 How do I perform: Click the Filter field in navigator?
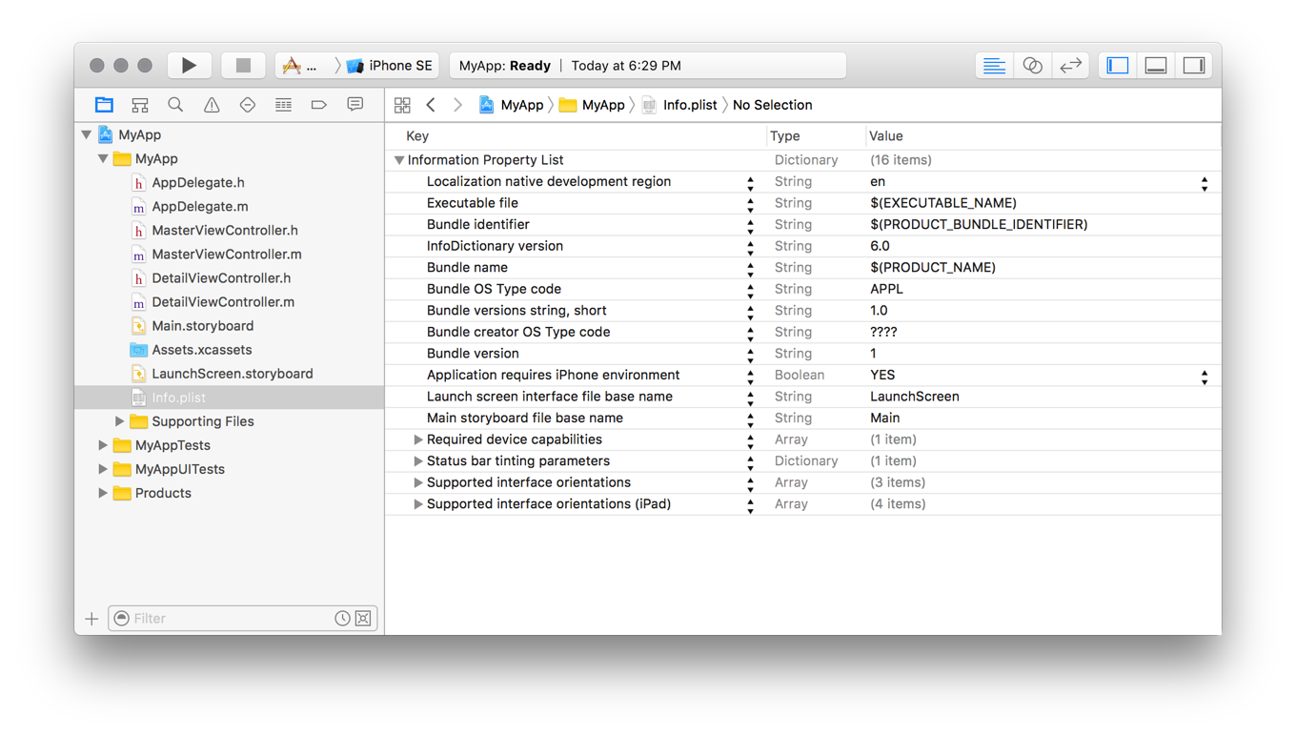[x=229, y=619]
